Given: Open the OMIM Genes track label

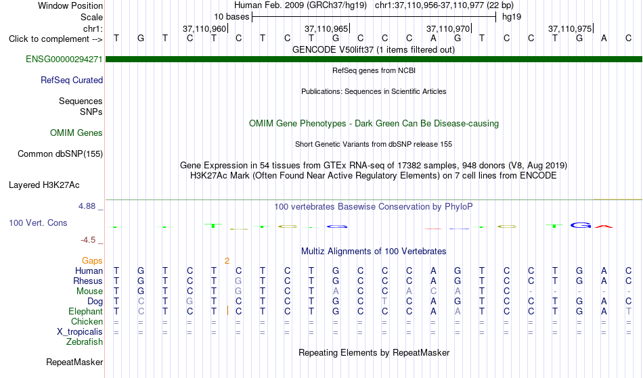Looking at the screenshot, I should tap(76, 133).
